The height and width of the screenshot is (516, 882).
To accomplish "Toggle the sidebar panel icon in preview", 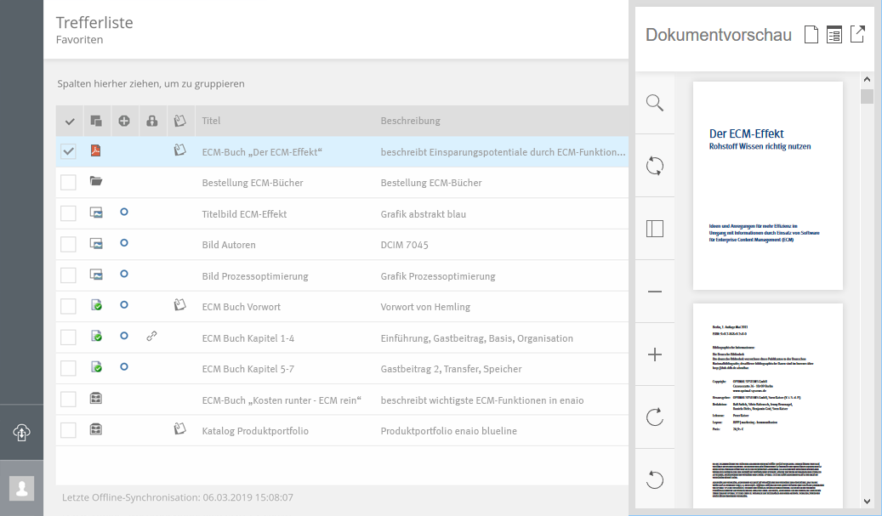I will coord(654,229).
